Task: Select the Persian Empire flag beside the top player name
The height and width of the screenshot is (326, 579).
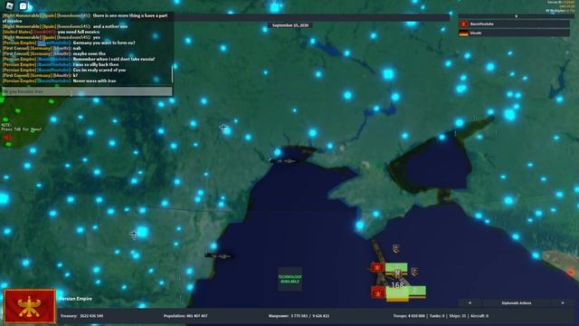Action: [x=463, y=24]
